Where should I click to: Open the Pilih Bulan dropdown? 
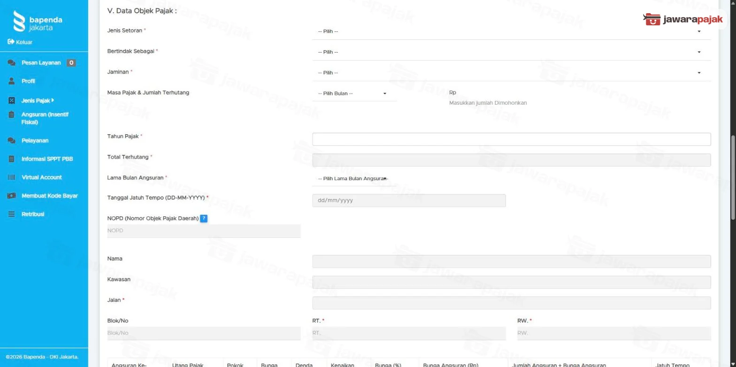(x=354, y=93)
